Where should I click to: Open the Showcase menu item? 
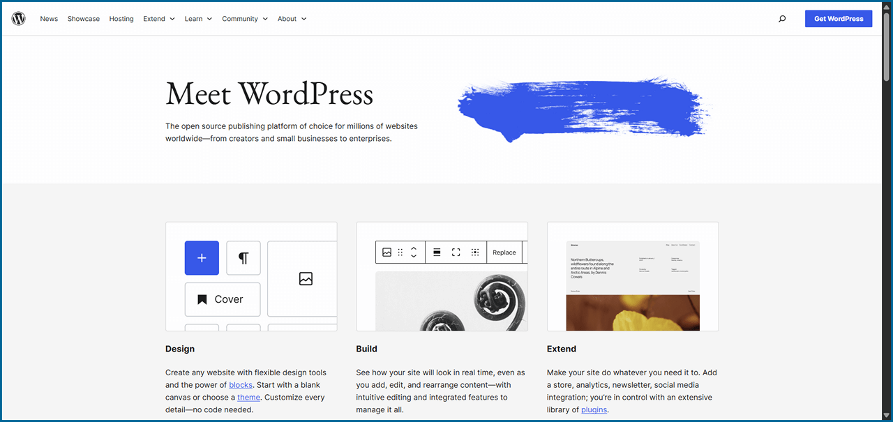(84, 19)
